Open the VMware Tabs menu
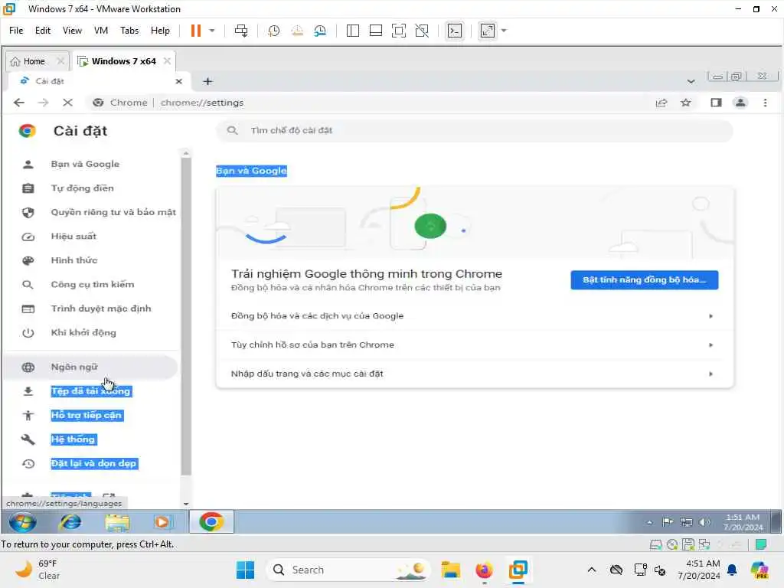784x588 pixels. point(129,31)
